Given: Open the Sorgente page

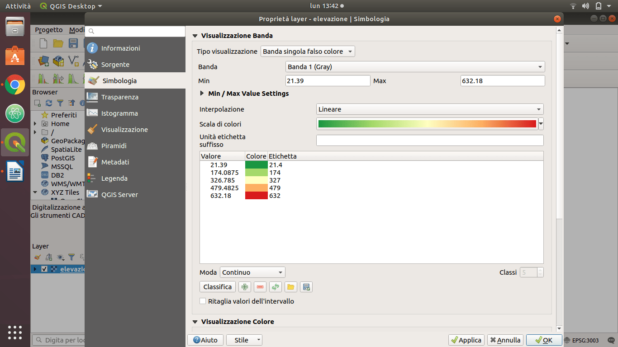Looking at the screenshot, I should (x=135, y=65).
